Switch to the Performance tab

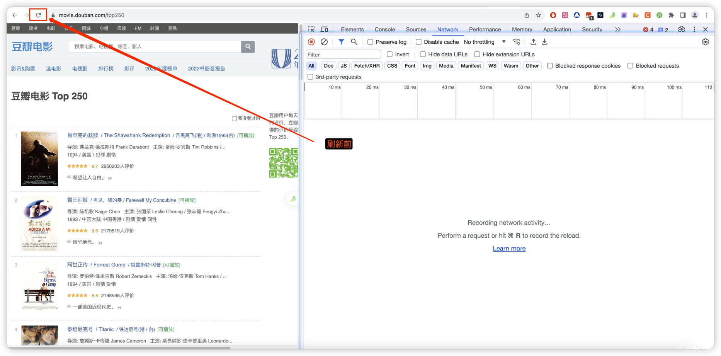(485, 29)
